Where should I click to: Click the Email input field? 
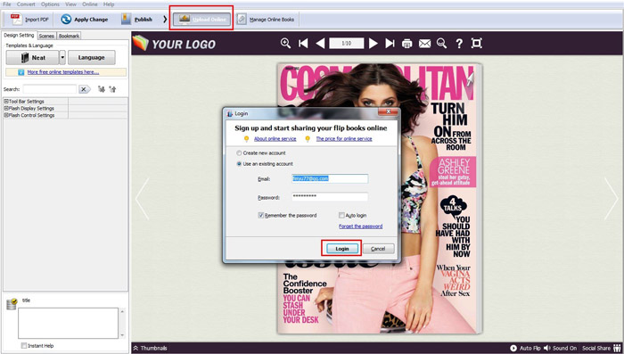(330, 178)
